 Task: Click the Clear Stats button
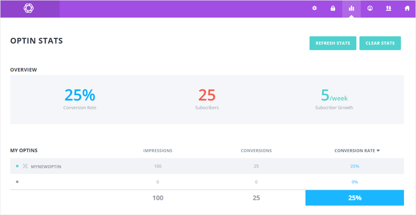coord(380,43)
